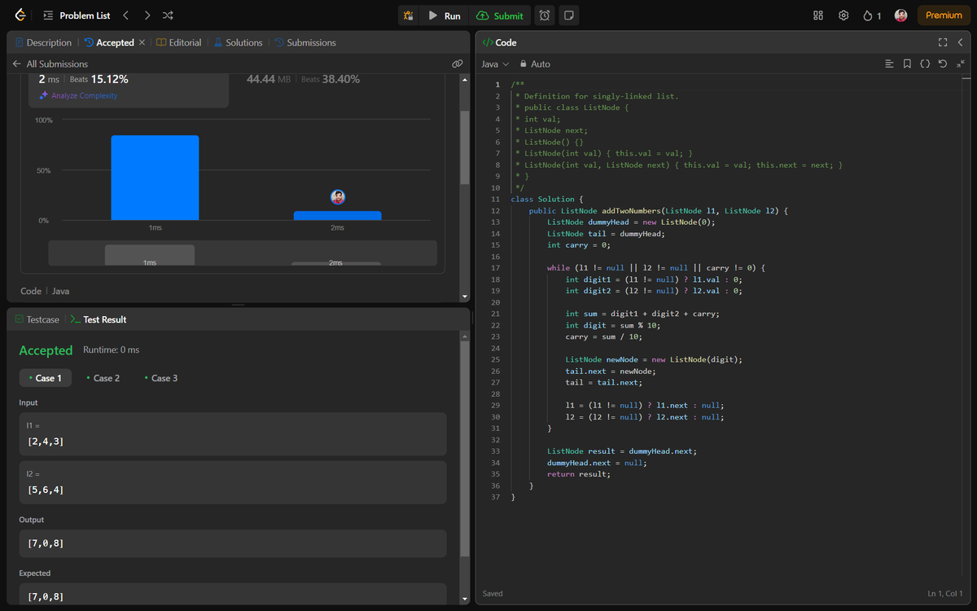Open the user profile avatar

coord(901,15)
